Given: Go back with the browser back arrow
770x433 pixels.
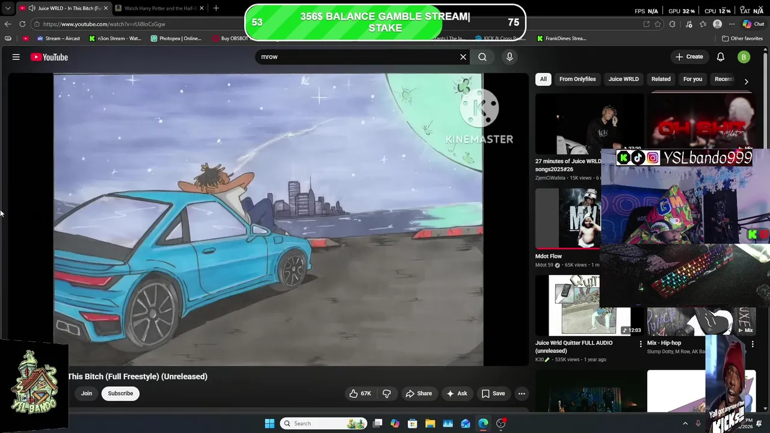Looking at the screenshot, I should pos(8,24).
